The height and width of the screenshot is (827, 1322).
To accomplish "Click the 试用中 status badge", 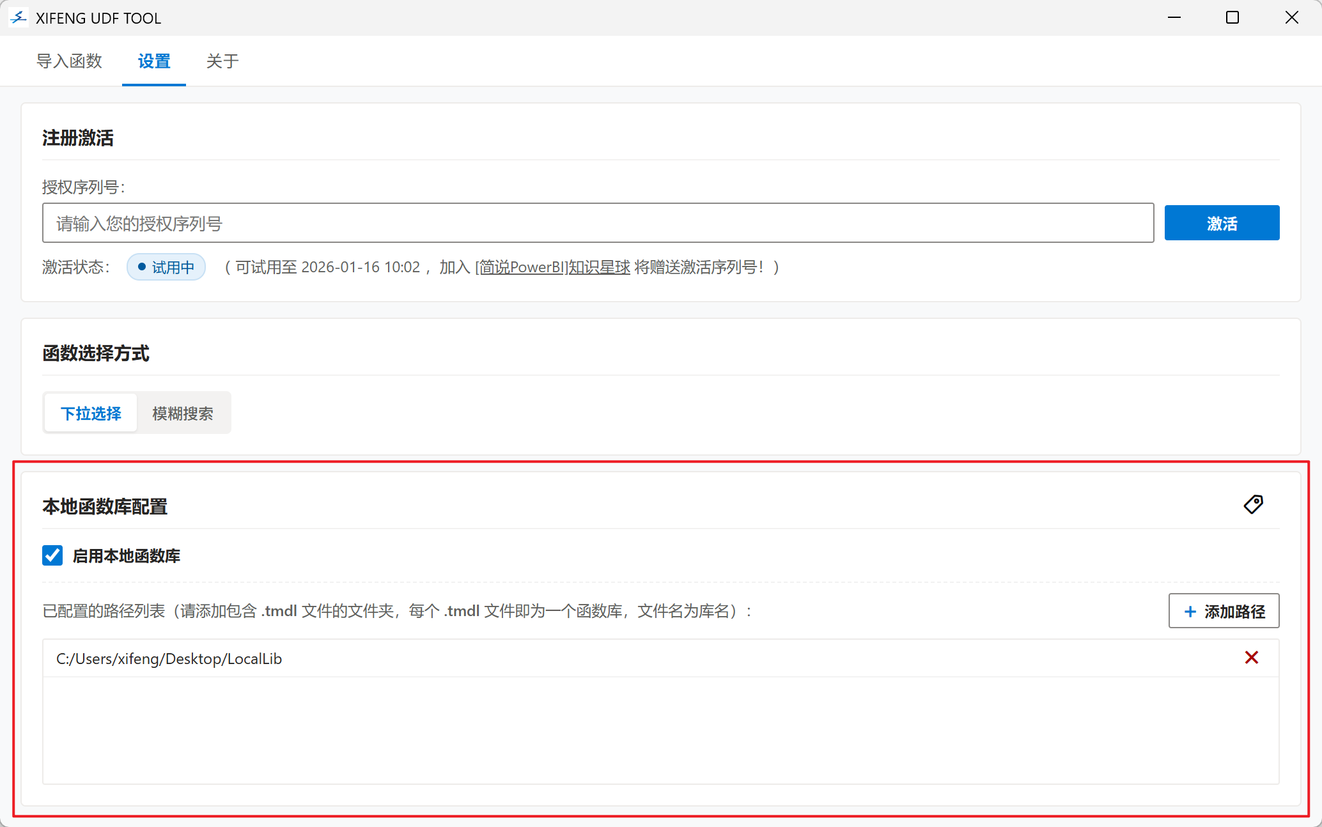I will tap(166, 267).
